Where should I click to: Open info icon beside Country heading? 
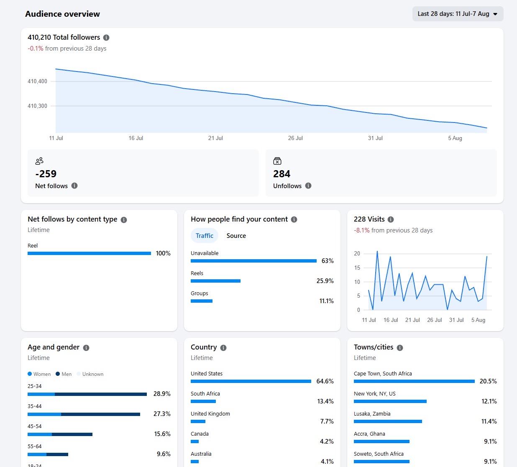coord(223,348)
